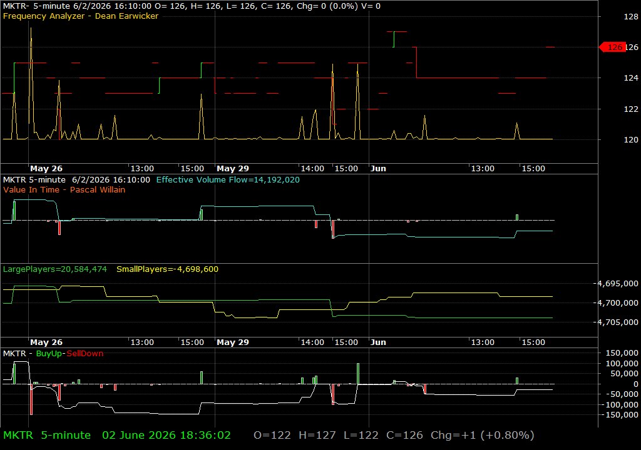Click the 'Effective Volume Flow=14,192,020' label
Screen dimensions: 641x450
pos(228,179)
